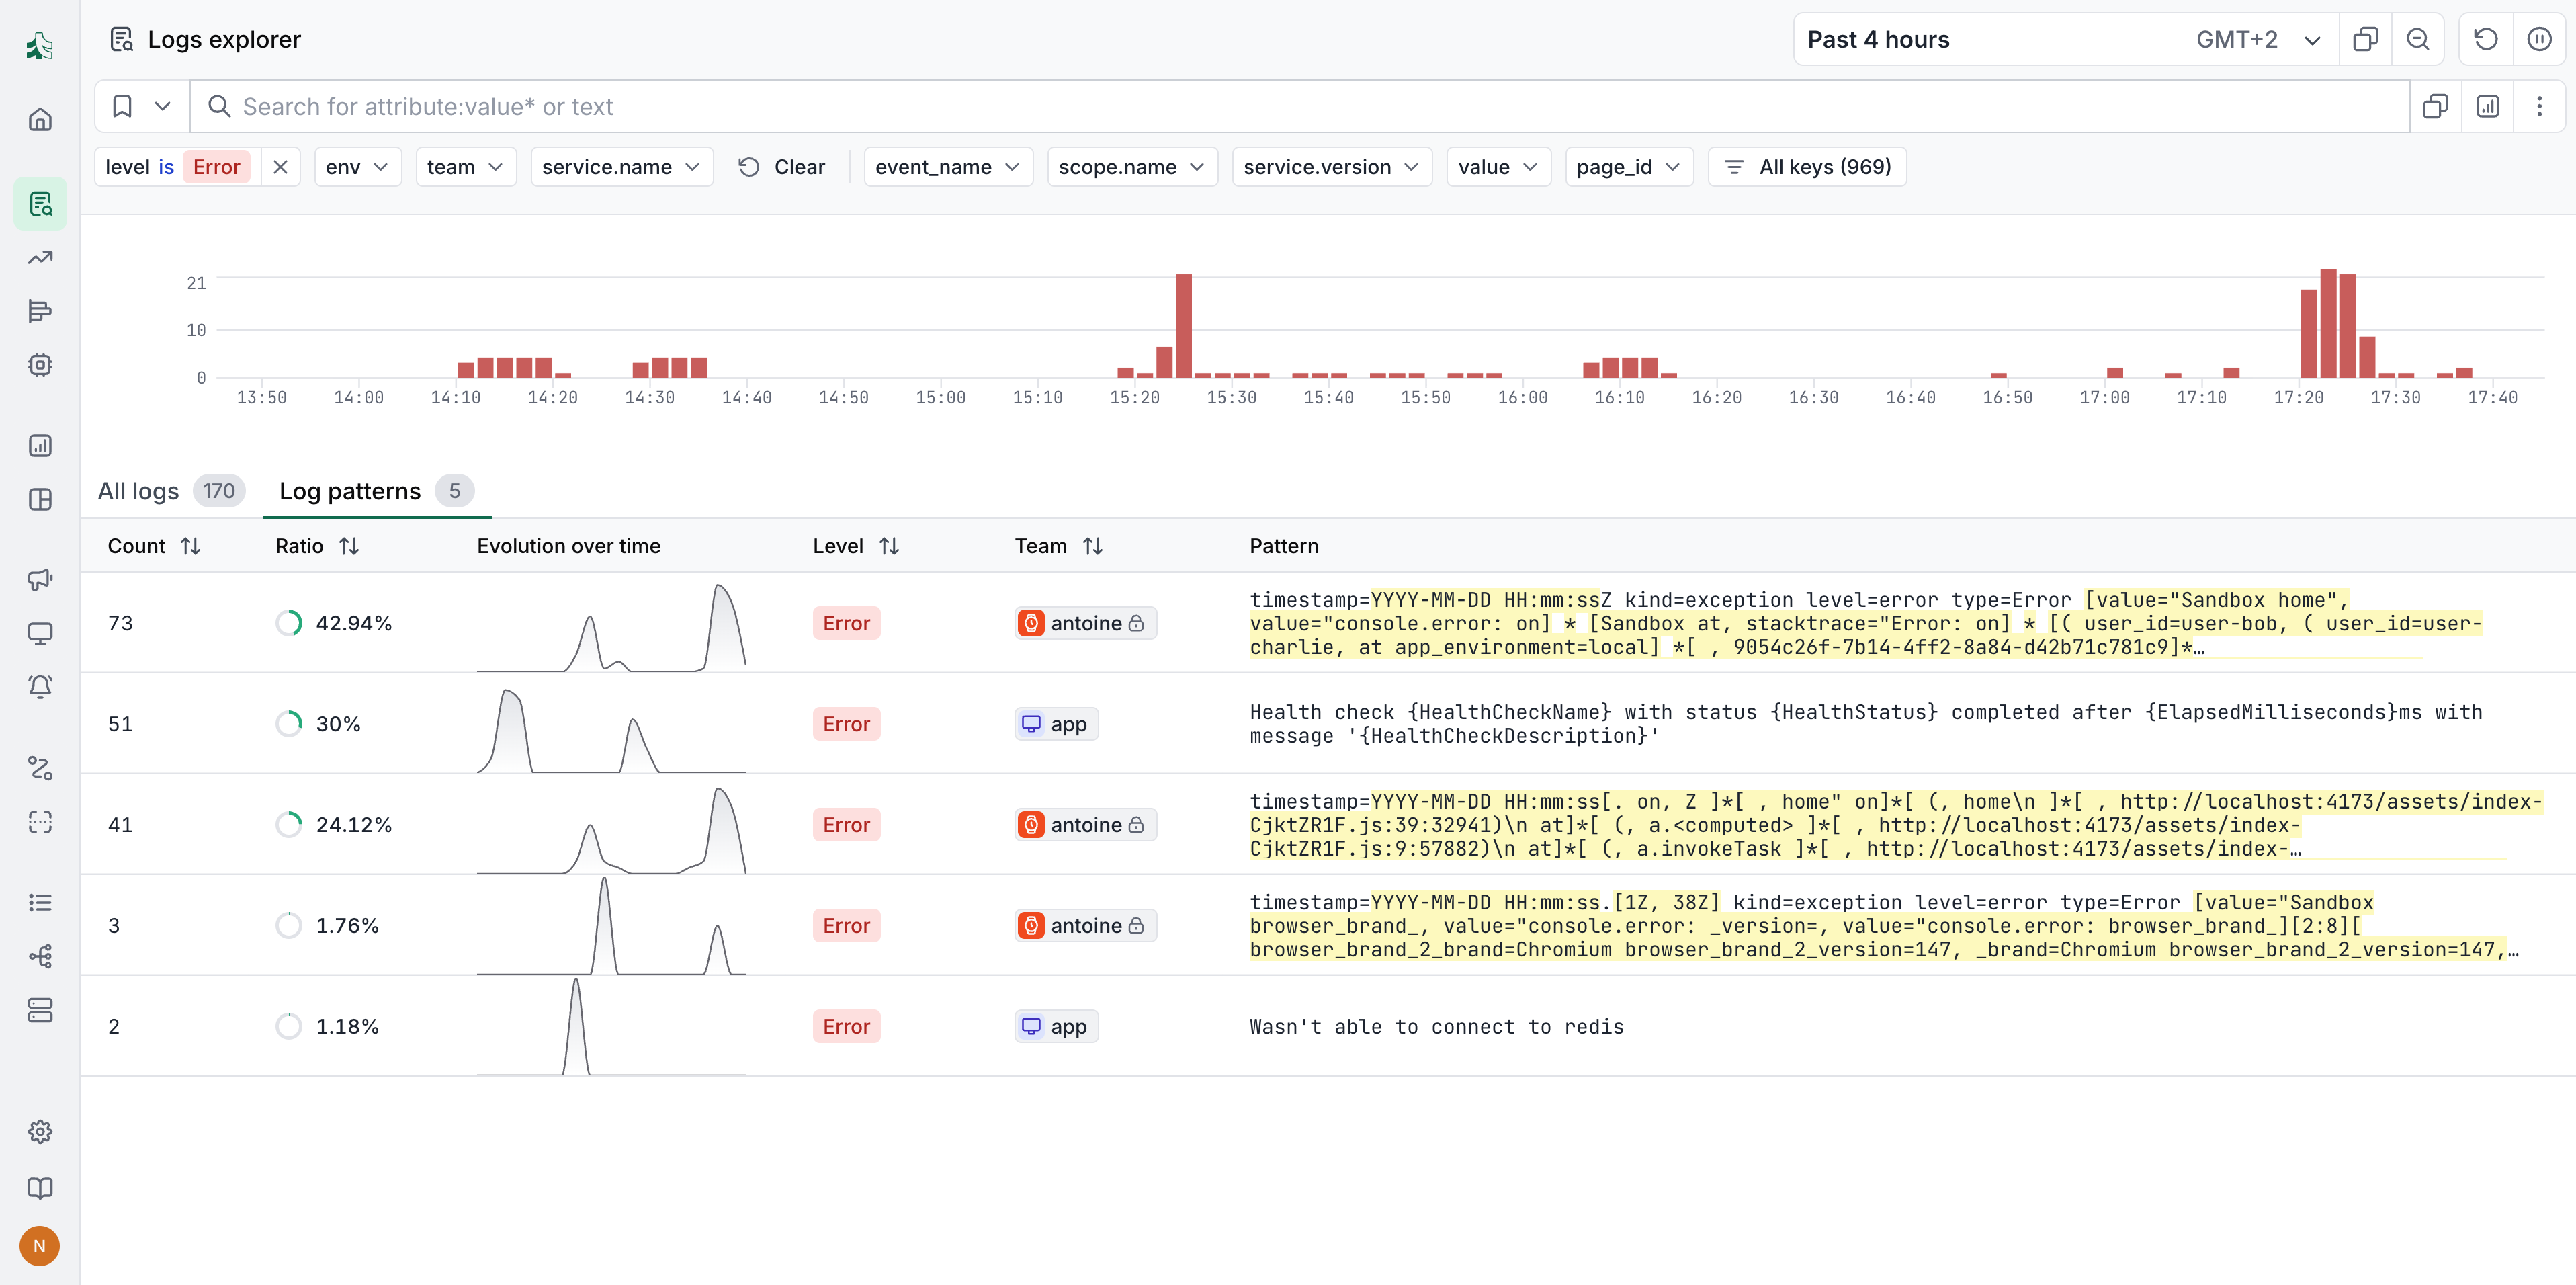Image resolution: width=2576 pixels, height=1285 pixels.
Task: Copy the search query icon
Action: (2435, 106)
